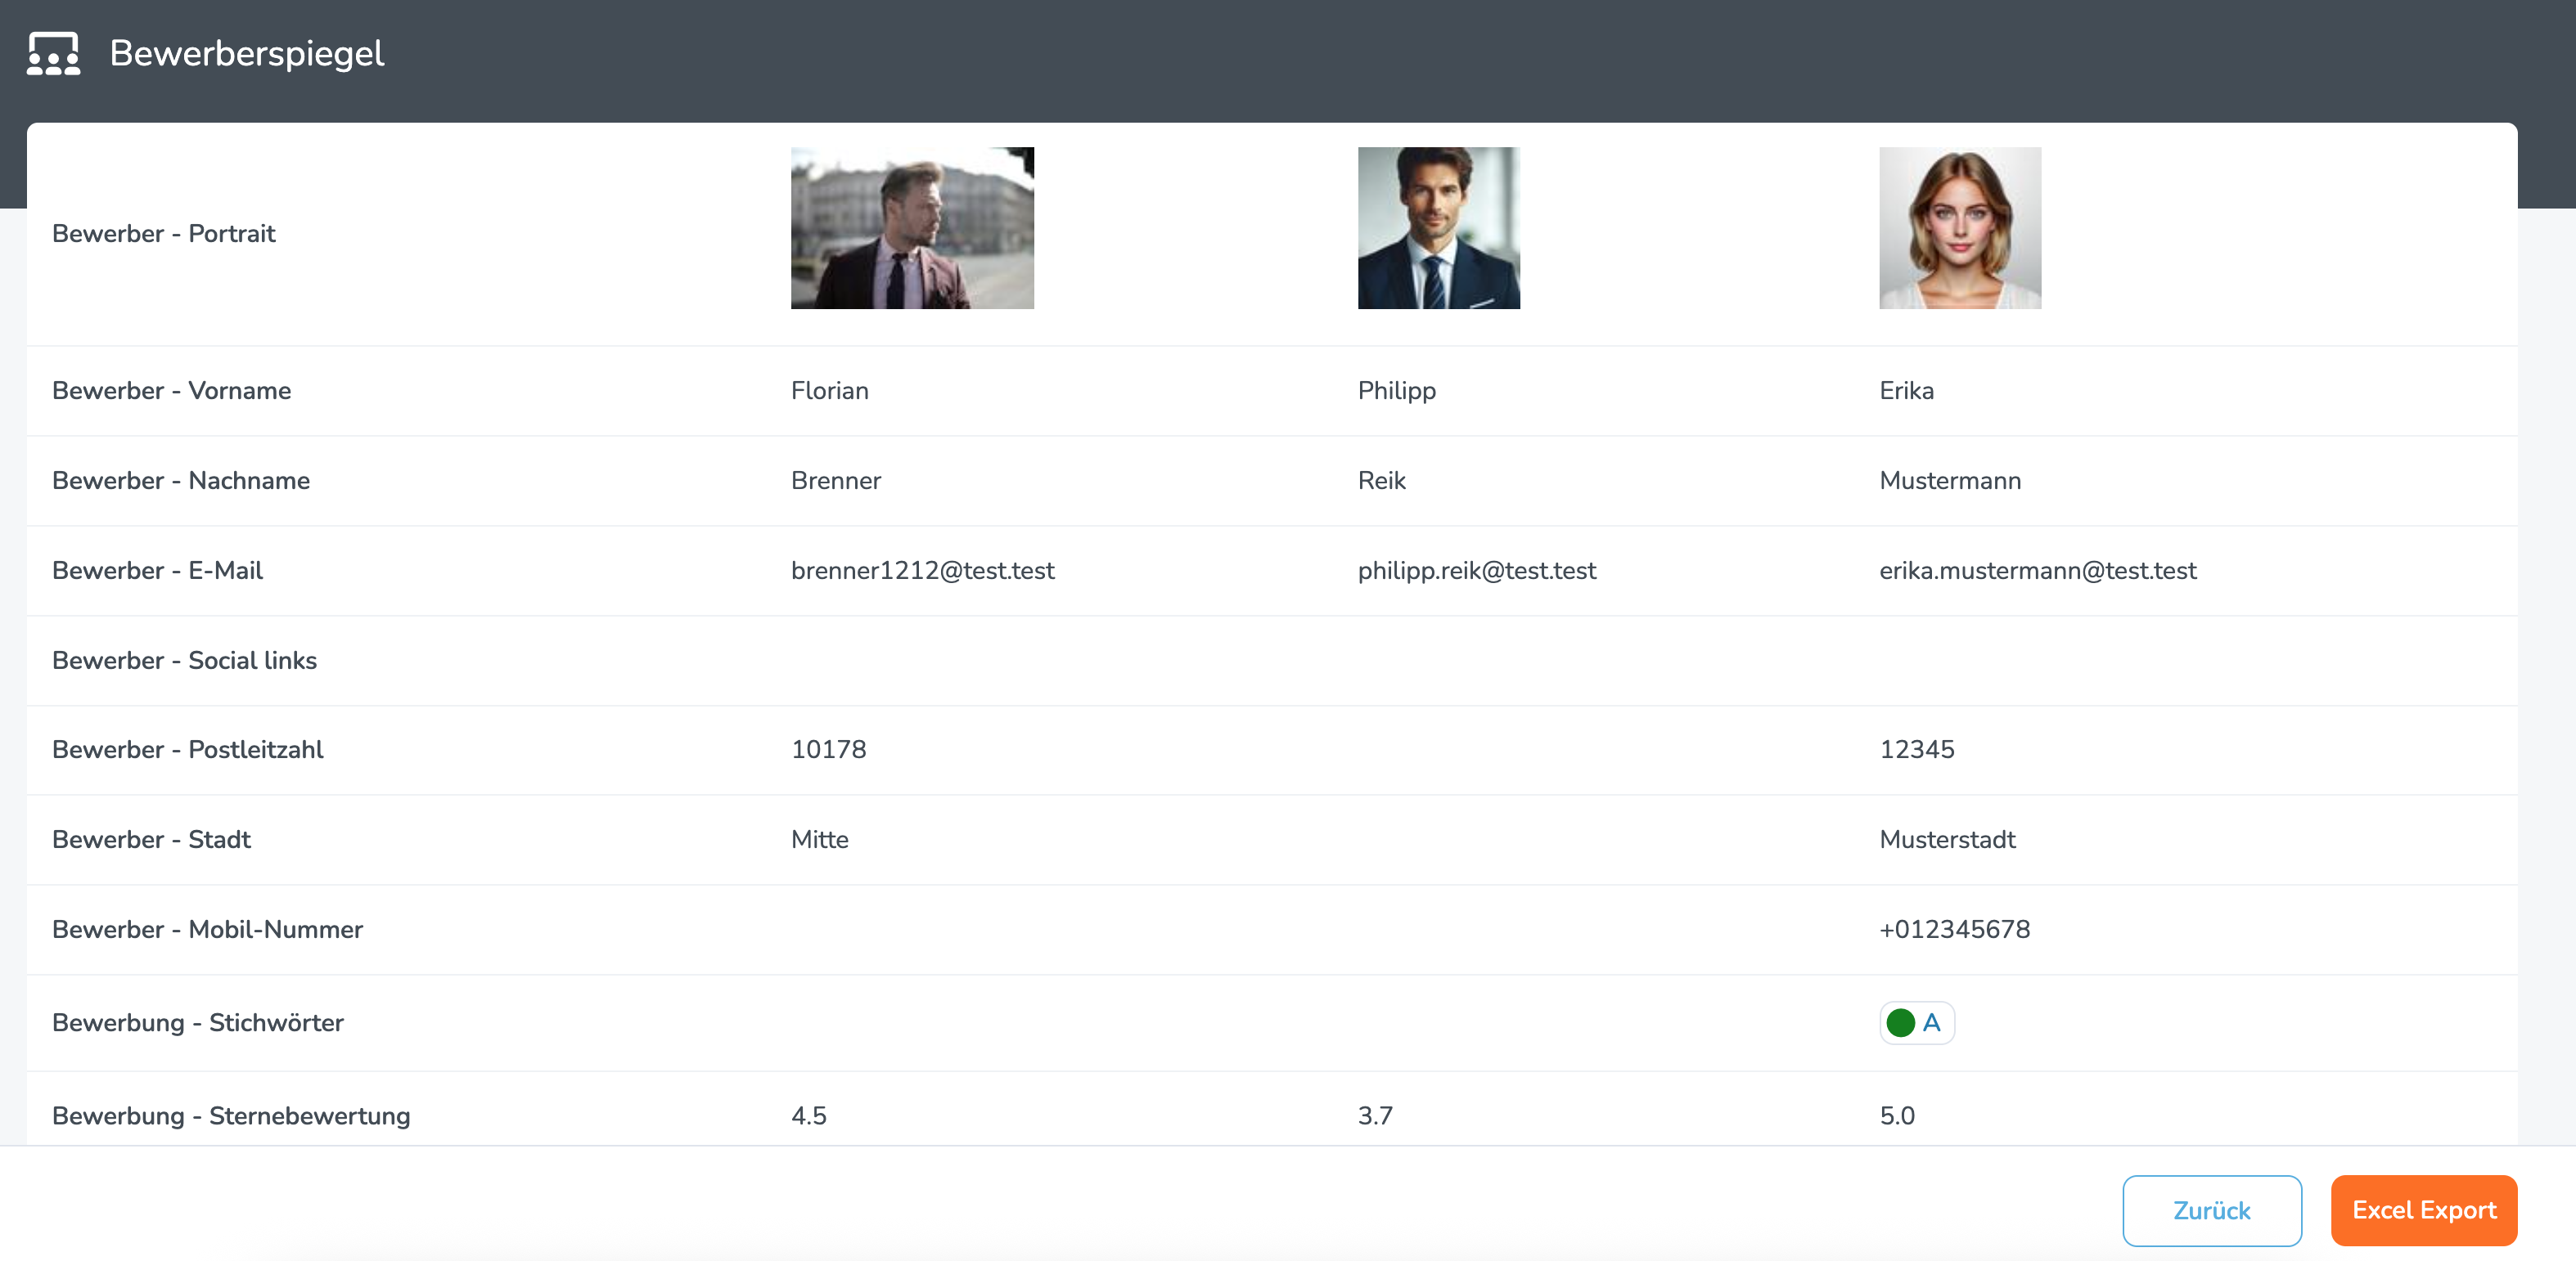Screen dimensions: 2576x1261
Task: Select the email philipp.reik@test.test
Action: [x=1476, y=571]
